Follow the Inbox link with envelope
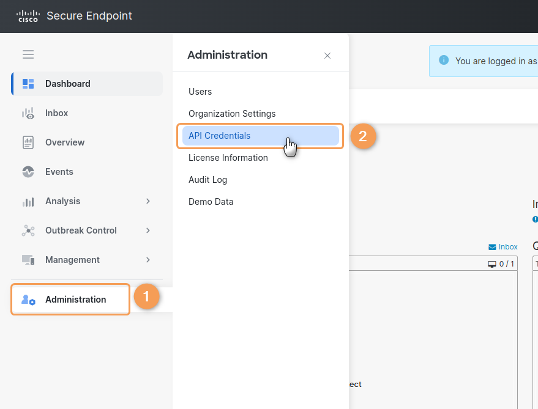This screenshot has width=538, height=409. point(503,247)
